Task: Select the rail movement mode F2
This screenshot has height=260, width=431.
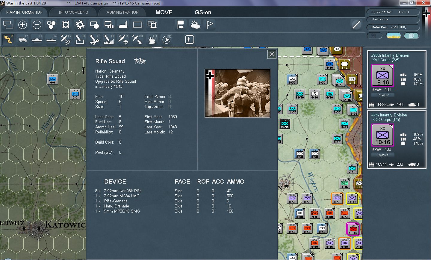Action: click(23, 39)
